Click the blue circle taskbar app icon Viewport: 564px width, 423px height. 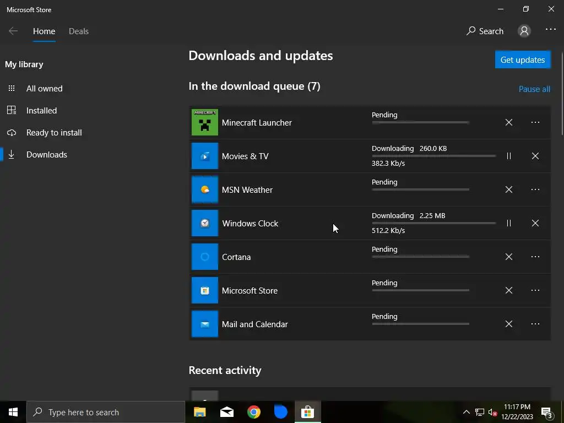pyautogui.click(x=280, y=412)
